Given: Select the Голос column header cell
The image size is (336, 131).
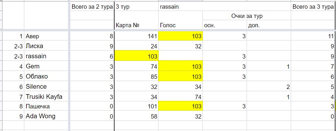Looking at the screenshot, I should coord(180,25).
